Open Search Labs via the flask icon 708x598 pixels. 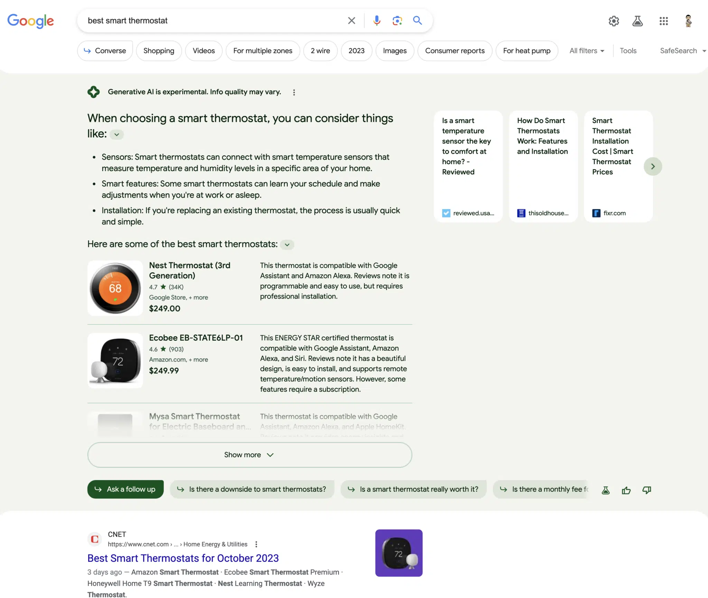click(637, 21)
